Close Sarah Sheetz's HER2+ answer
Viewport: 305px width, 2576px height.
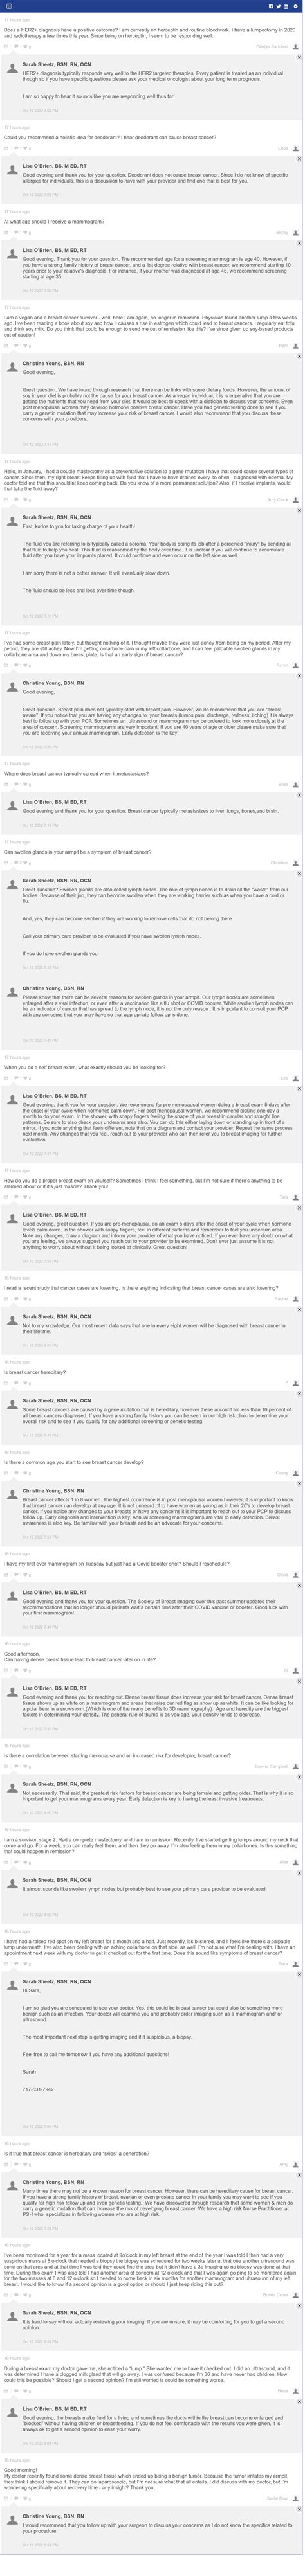pyautogui.click(x=299, y=58)
